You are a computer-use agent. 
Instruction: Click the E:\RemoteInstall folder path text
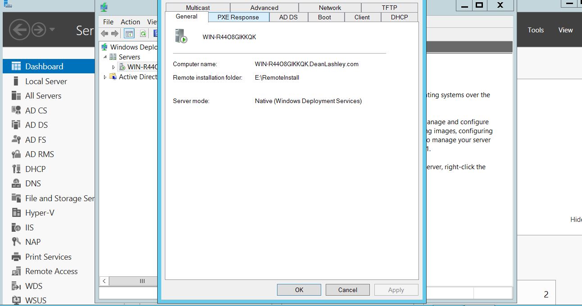click(x=277, y=77)
